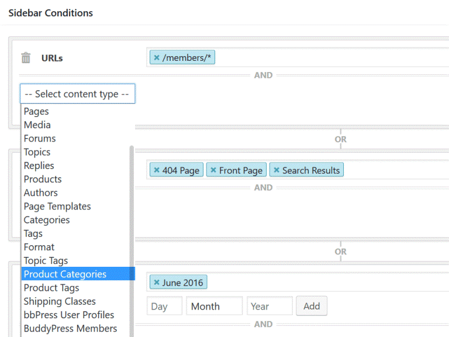Choose Product Tags option

coord(75,288)
